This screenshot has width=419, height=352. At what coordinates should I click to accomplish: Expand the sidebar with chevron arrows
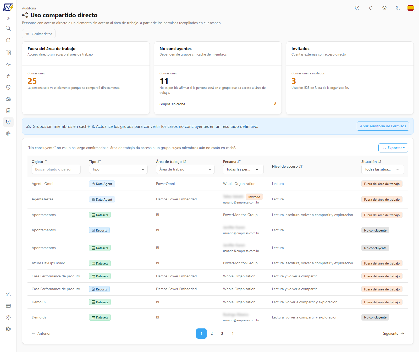pos(8,18)
